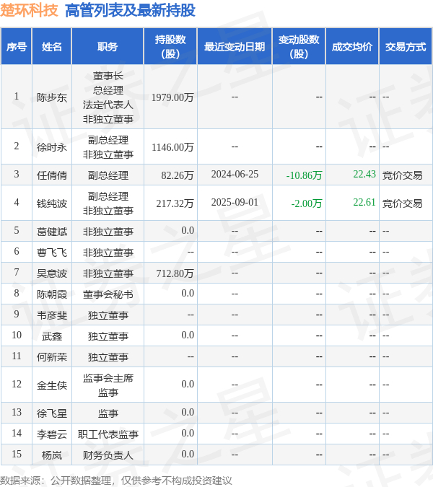
Task: Click the row number 15
Action: point(17,454)
